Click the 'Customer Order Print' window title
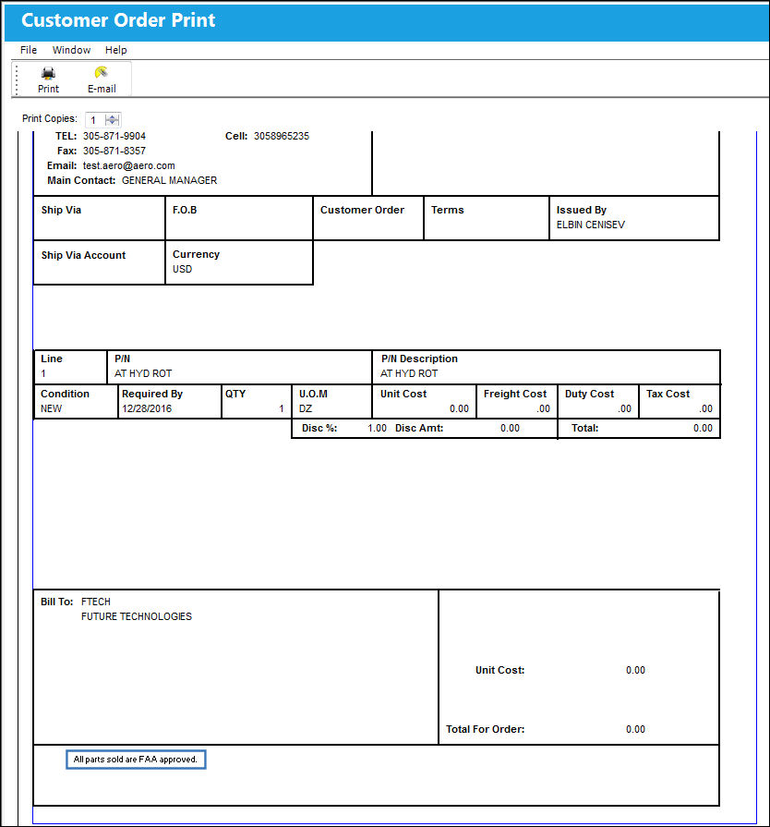The width and height of the screenshot is (770, 827). [118, 20]
